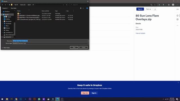Click the search box in Save As dialog
Screen dimensions: 180x101
(x=79, y=5)
